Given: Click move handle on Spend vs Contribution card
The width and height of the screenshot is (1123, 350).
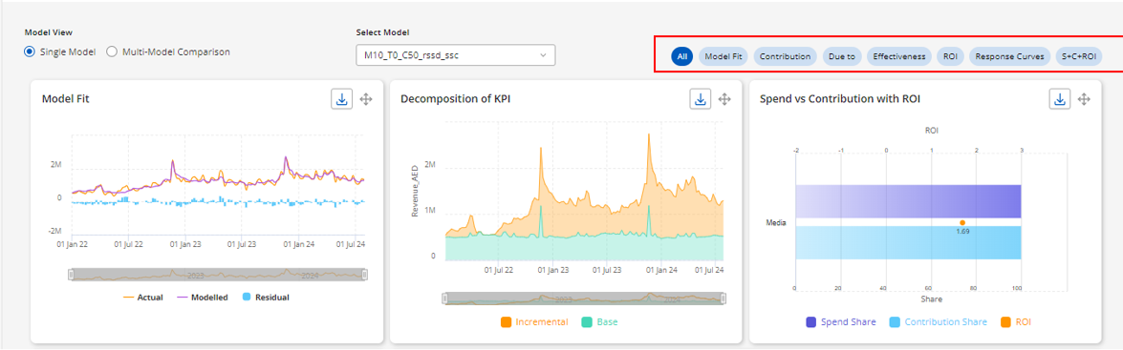Looking at the screenshot, I should click(1085, 99).
